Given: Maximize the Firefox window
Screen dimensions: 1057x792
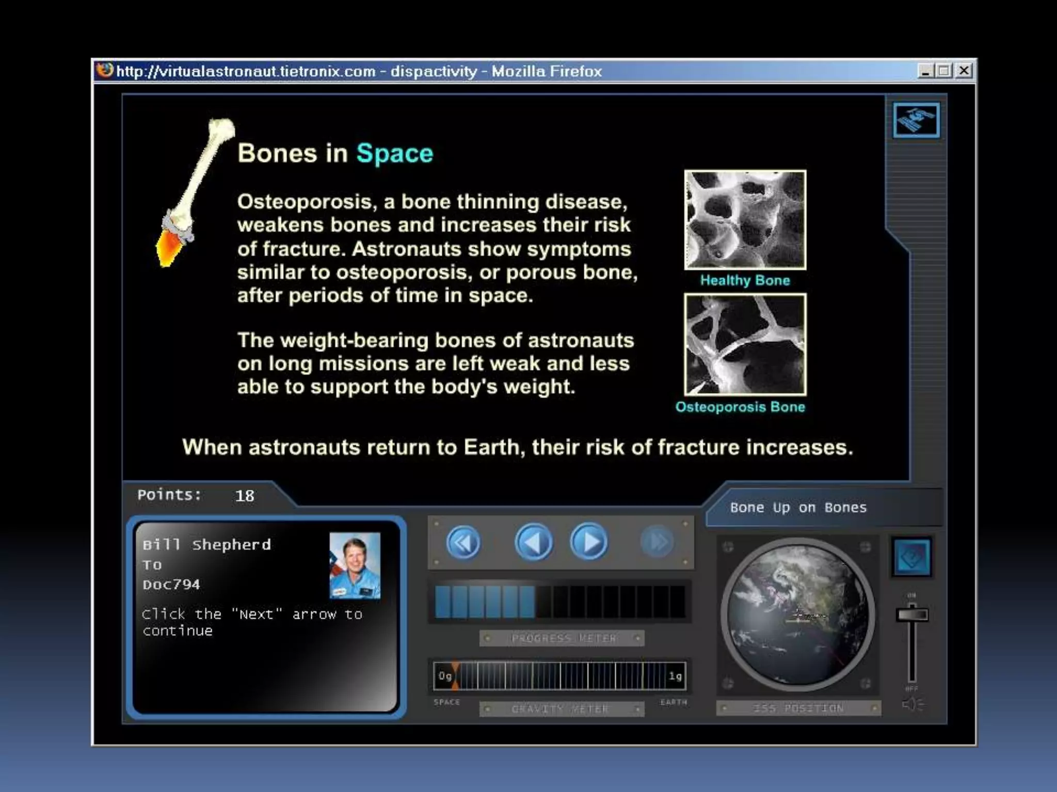Looking at the screenshot, I should click(944, 71).
